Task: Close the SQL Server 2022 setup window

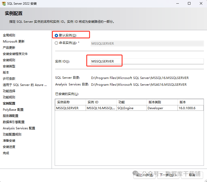Action: coord(201,3)
